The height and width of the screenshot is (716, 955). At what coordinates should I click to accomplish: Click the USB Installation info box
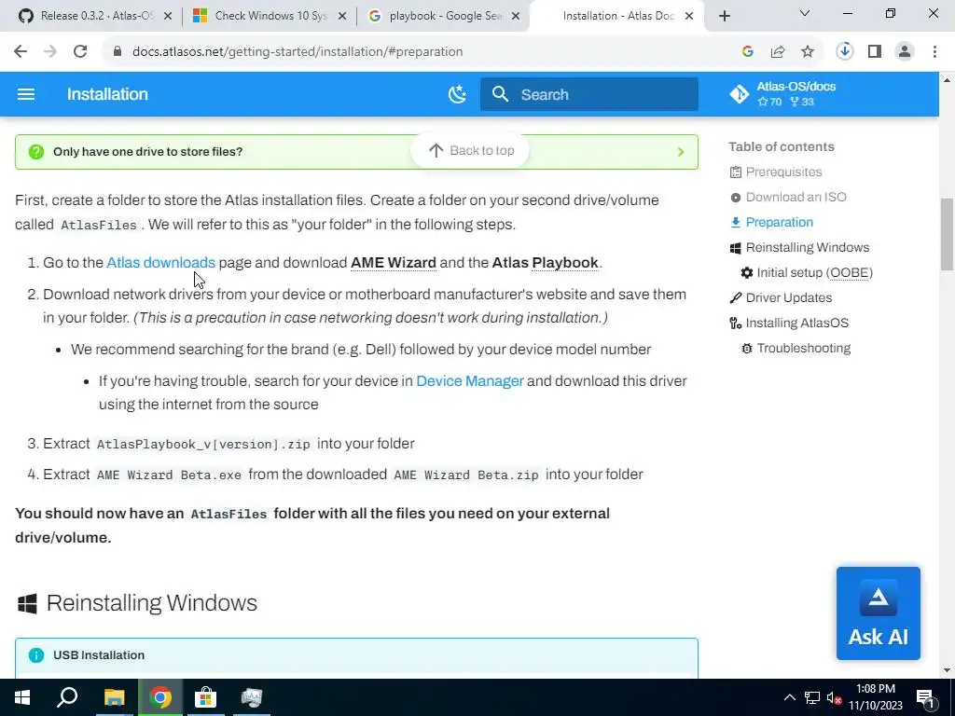coord(356,657)
